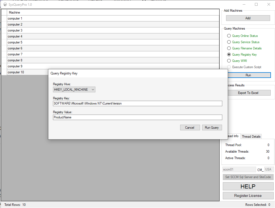
Task: Click the sccm01 server name field
Action: (x=239, y=169)
